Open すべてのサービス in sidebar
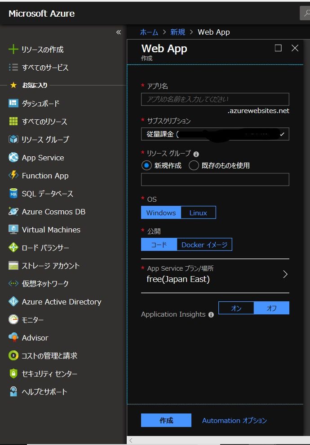 45,67
